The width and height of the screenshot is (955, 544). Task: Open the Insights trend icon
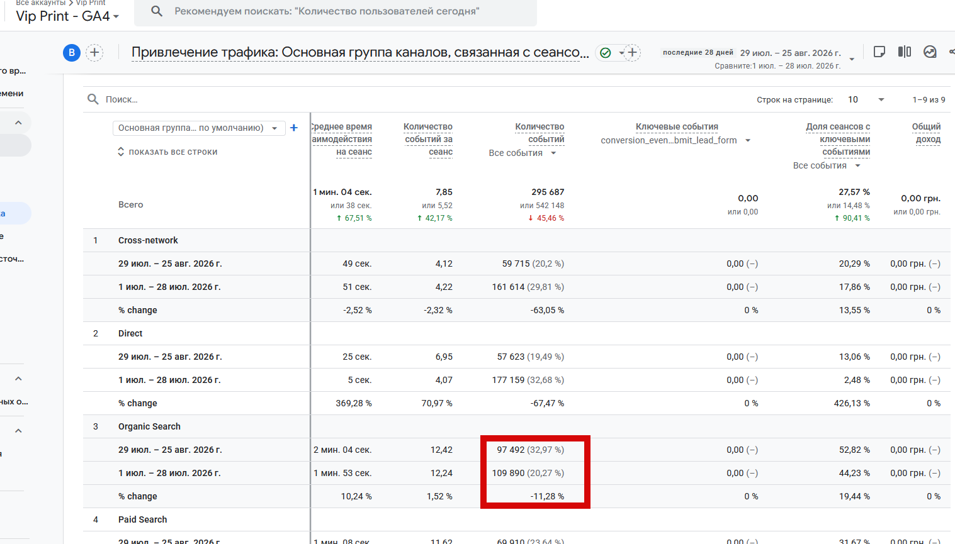[x=930, y=52]
